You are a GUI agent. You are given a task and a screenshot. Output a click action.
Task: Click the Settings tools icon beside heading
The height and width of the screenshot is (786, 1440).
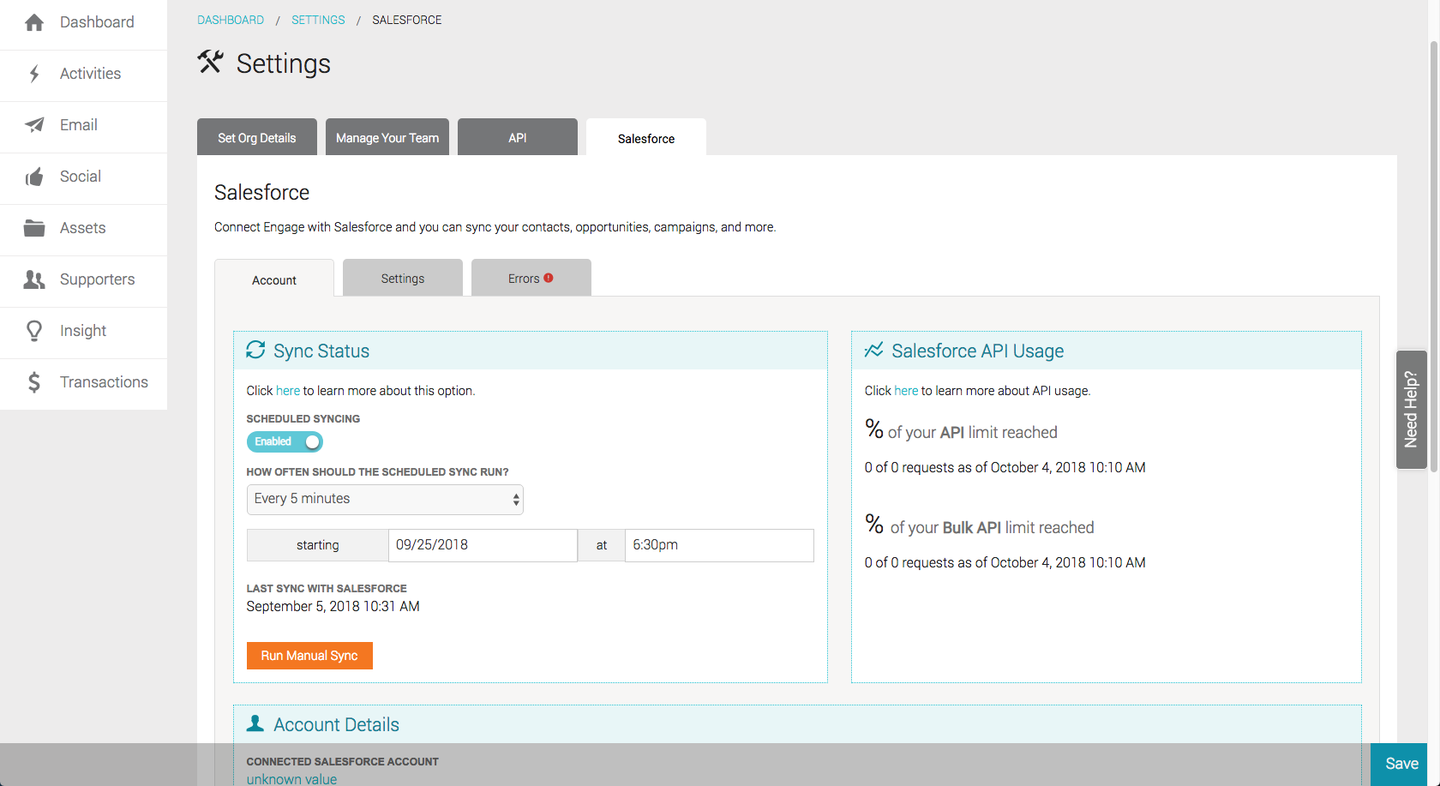pyautogui.click(x=210, y=62)
